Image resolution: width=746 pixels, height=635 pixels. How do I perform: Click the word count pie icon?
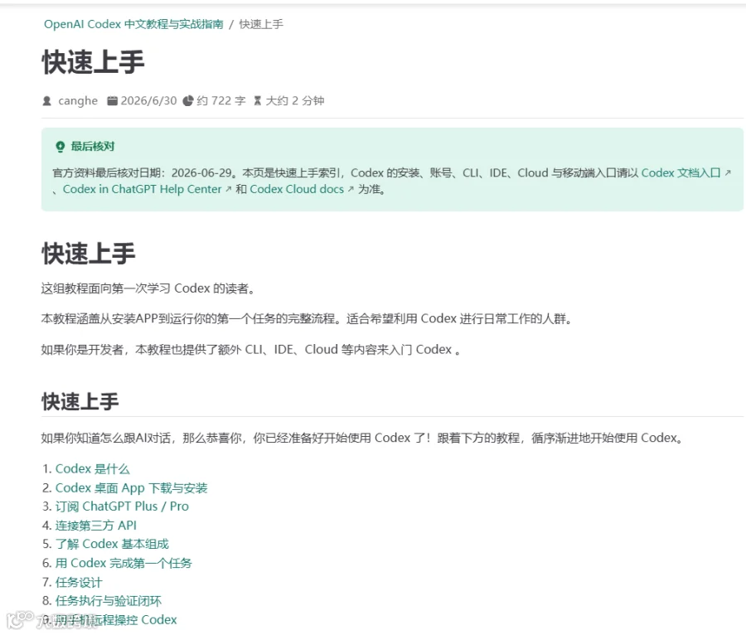click(188, 101)
